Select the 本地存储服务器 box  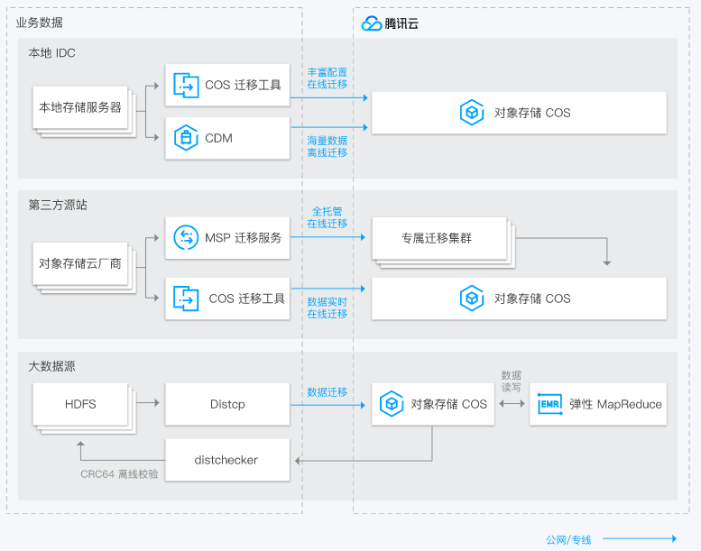pyautogui.click(x=80, y=107)
